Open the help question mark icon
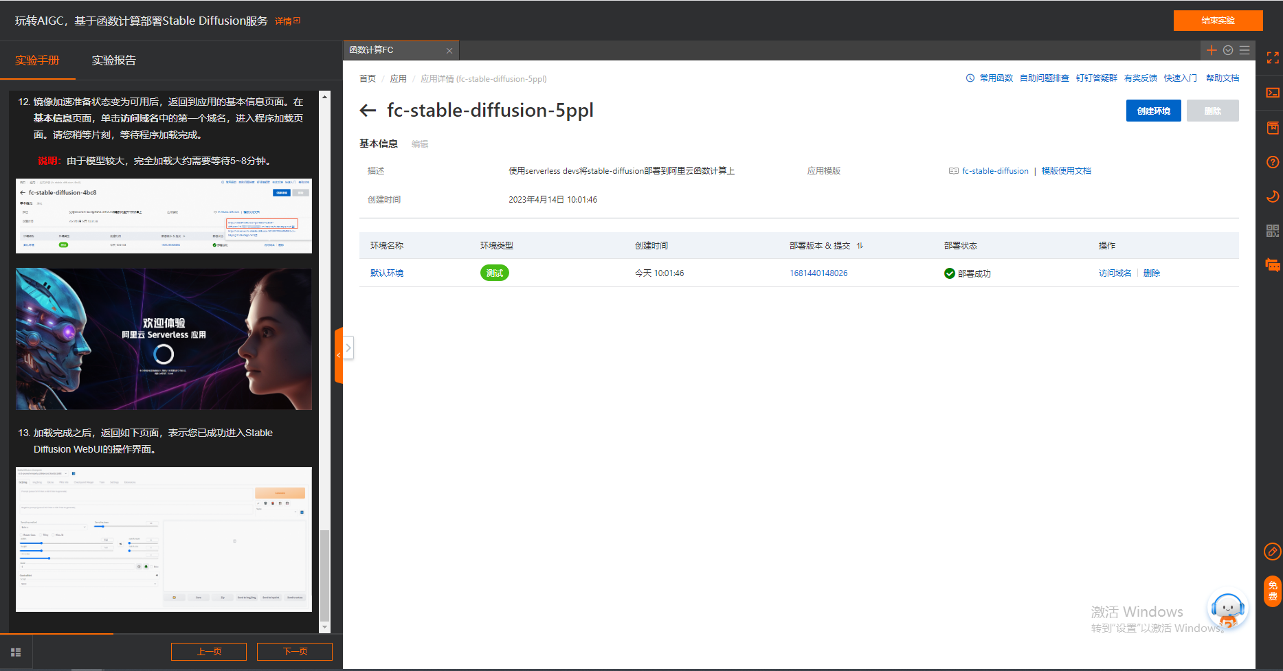The width and height of the screenshot is (1283, 671). pyautogui.click(x=1273, y=162)
